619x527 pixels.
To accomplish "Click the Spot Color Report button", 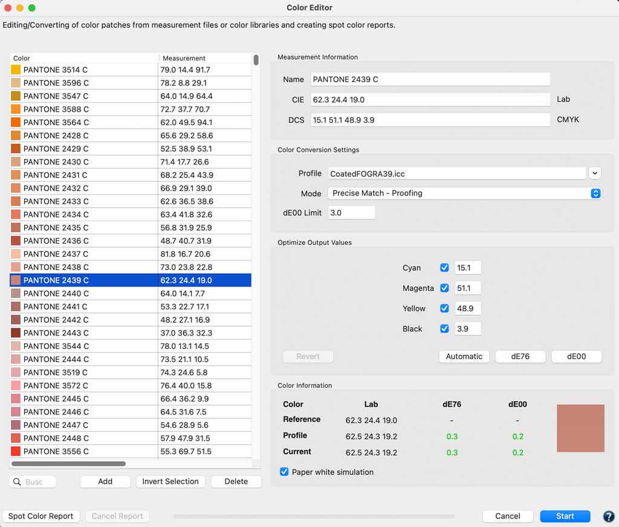I will coord(41,516).
